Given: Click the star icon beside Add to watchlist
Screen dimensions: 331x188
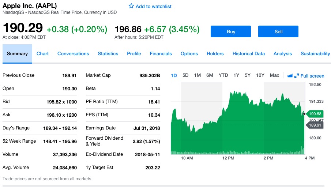Looking at the screenshot, I should 131,6.
